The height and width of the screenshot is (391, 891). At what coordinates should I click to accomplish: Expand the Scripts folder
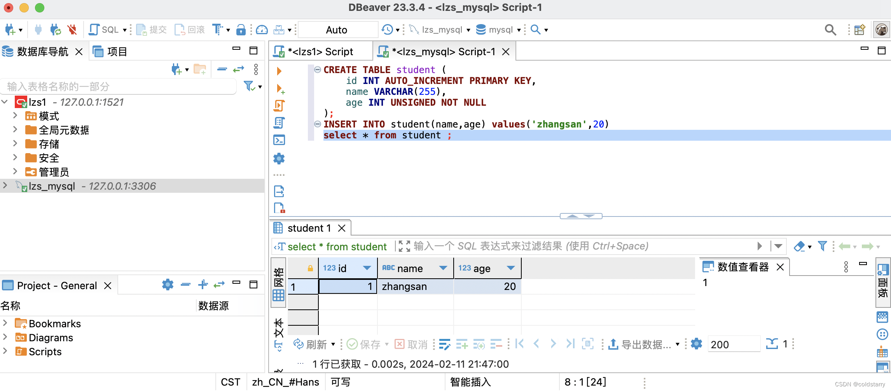click(5, 351)
